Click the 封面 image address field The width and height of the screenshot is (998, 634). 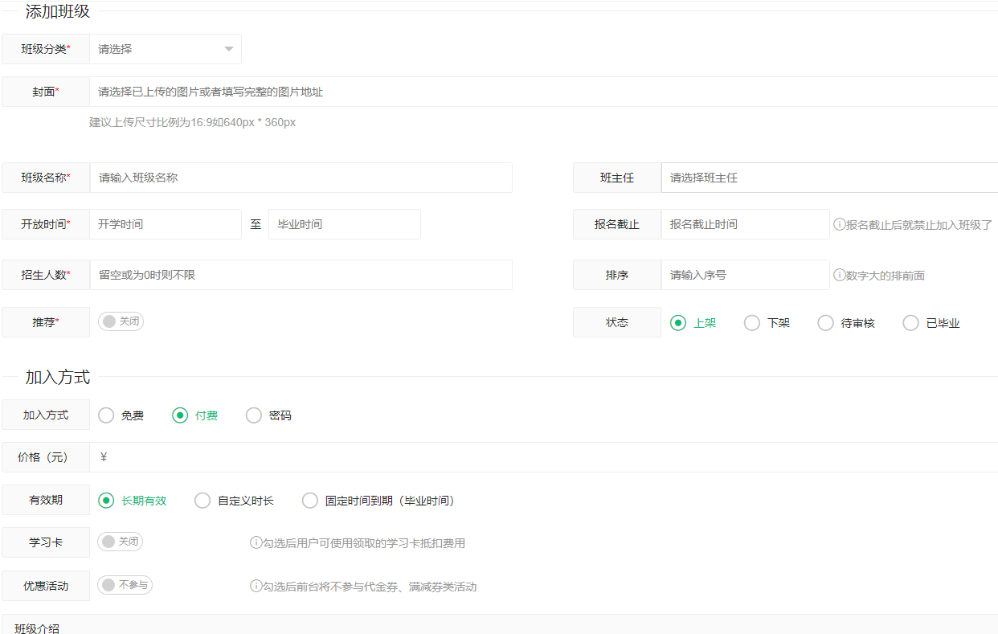(542, 92)
